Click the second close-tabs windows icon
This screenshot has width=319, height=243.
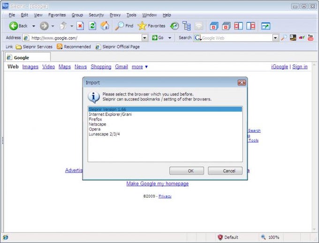point(226,26)
